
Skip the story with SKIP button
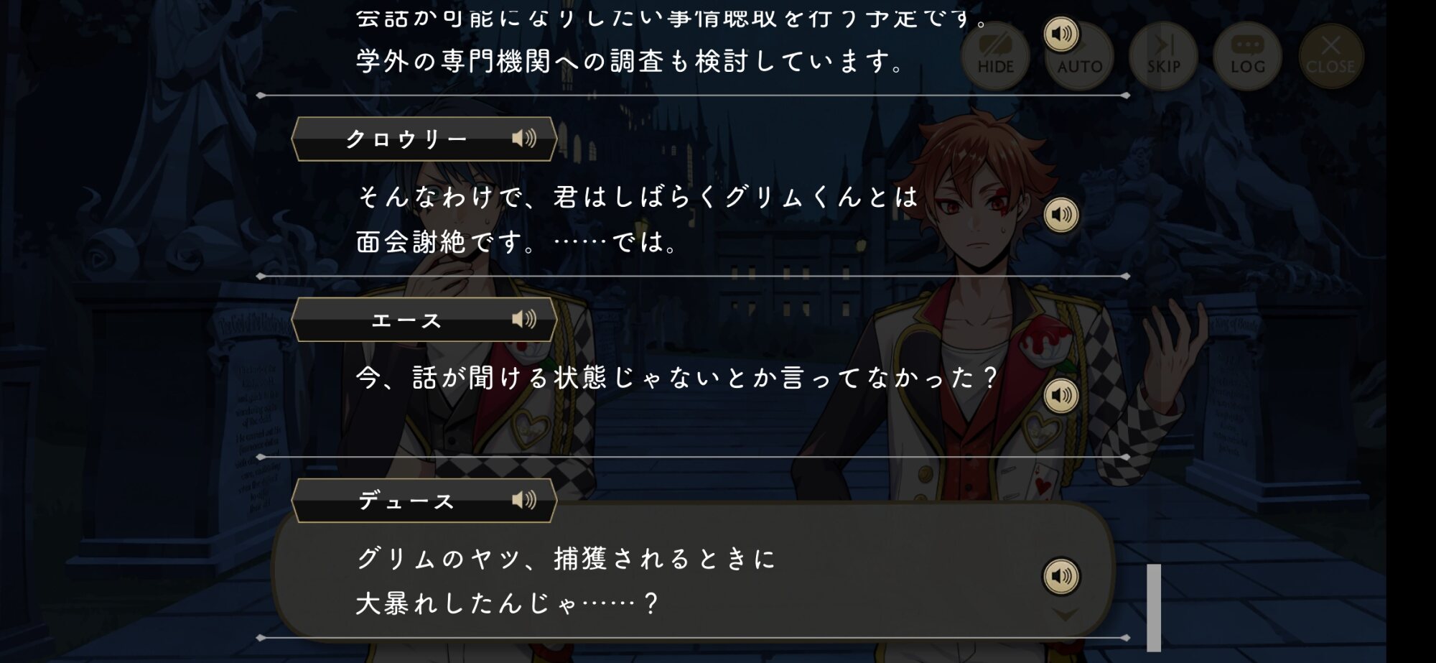pyautogui.click(x=1163, y=57)
